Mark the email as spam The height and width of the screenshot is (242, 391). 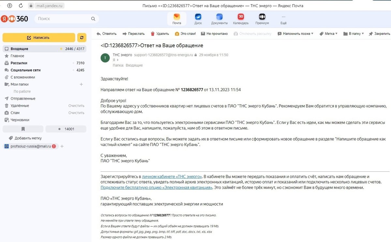185,34
